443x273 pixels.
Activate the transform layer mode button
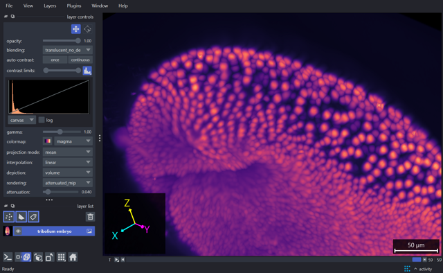pyautogui.click(x=88, y=29)
